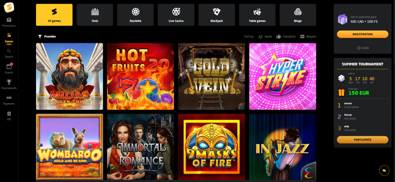Click the Login link

pos(363,48)
